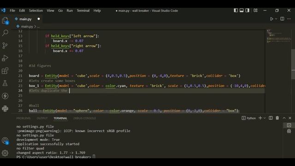Click 'development mode: True' terminal line
This screenshot has width=295, height=166.
tap(38, 140)
